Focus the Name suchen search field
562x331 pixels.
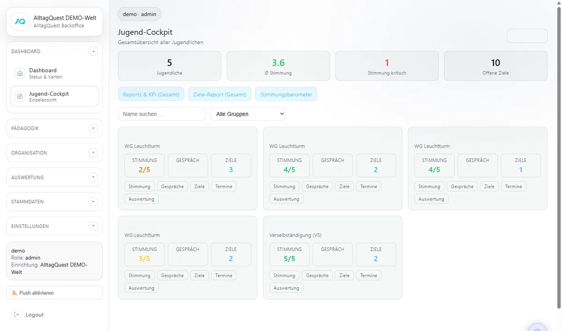point(162,114)
